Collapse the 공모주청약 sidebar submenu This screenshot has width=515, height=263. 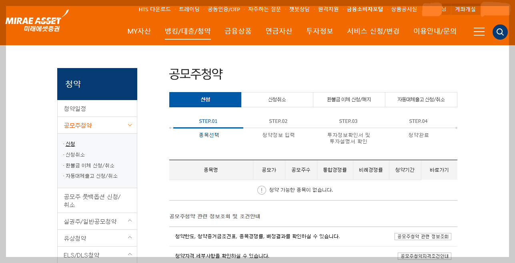tap(129, 125)
